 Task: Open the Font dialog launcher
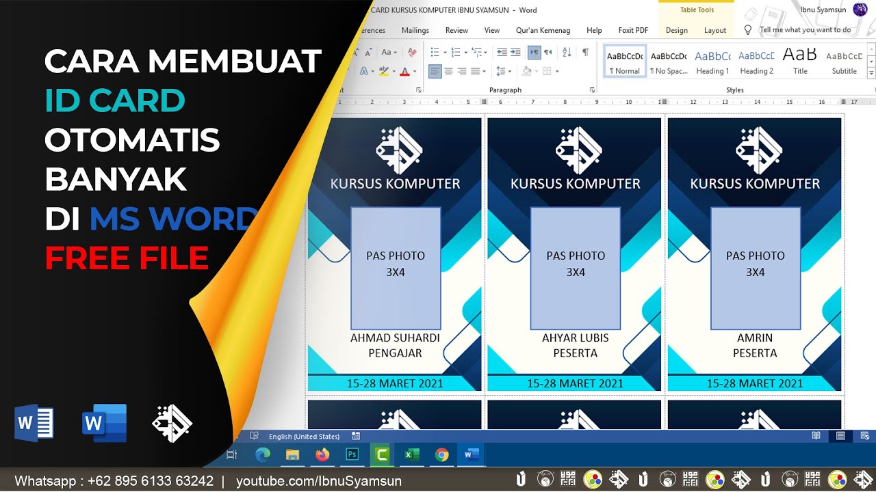click(x=419, y=90)
